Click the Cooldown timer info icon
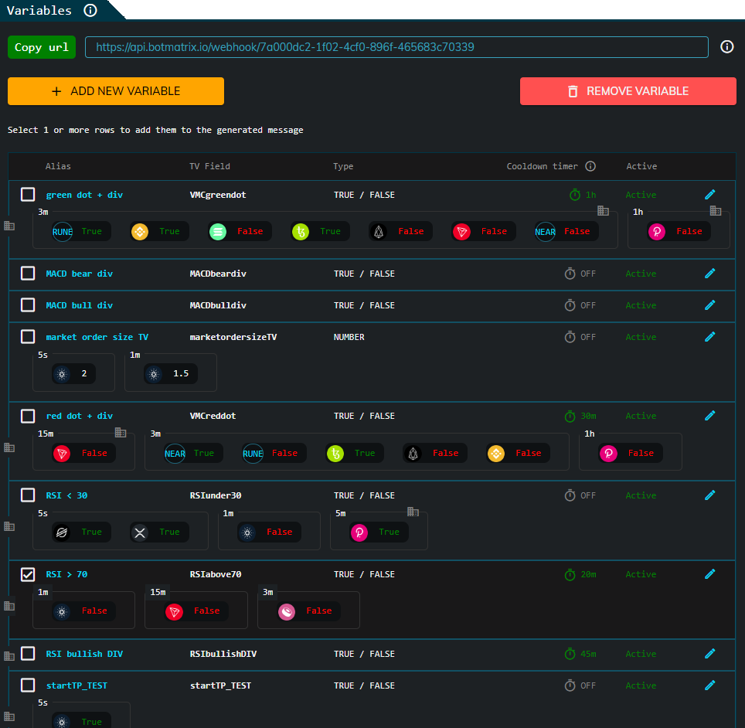 (x=590, y=166)
